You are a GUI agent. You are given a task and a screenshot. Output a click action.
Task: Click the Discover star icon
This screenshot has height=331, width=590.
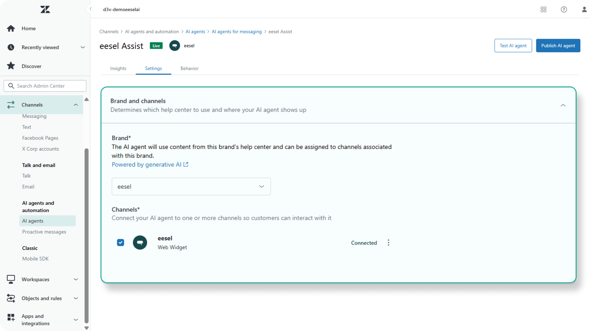(11, 66)
